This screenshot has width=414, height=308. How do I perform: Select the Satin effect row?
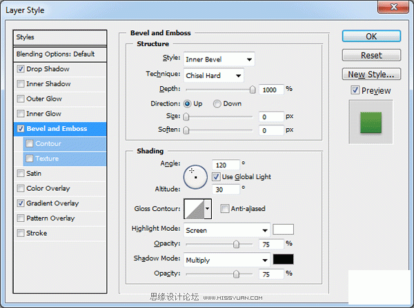[60, 174]
